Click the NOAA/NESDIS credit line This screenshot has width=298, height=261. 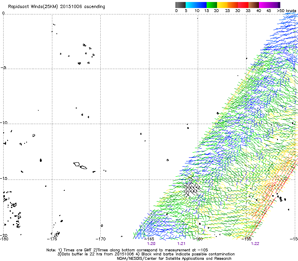point(174,259)
